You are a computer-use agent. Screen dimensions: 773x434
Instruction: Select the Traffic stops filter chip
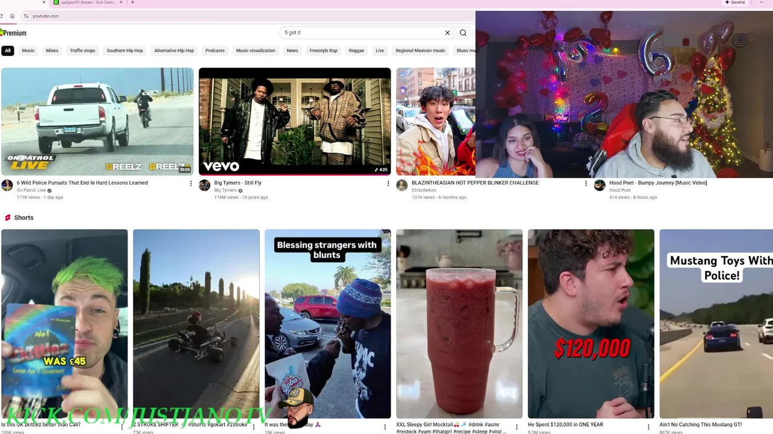point(83,51)
